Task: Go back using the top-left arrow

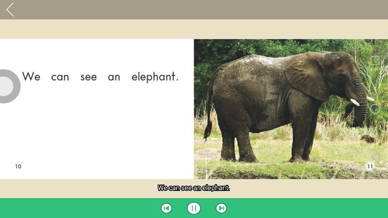Action: tap(10, 10)
